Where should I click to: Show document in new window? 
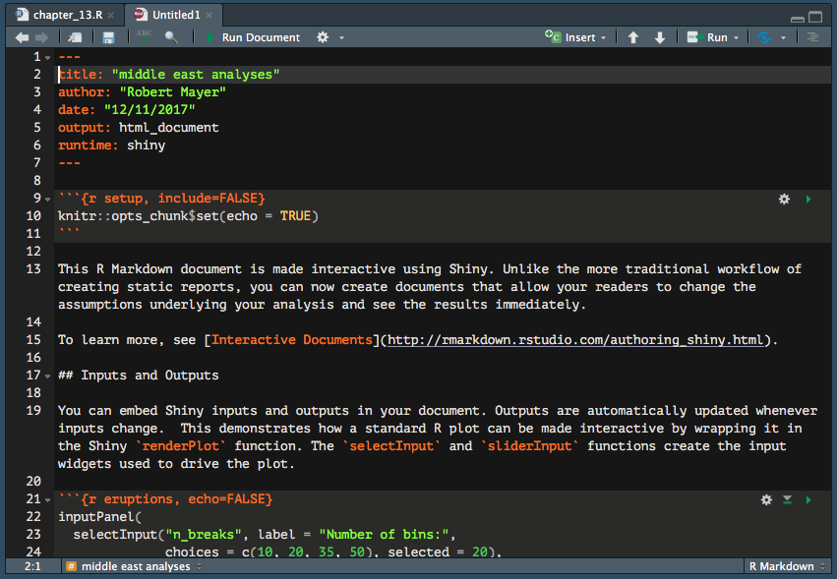tap(75, 37)
